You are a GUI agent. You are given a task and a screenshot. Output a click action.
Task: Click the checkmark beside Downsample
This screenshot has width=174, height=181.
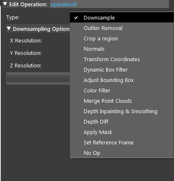(x=76, y=18)
